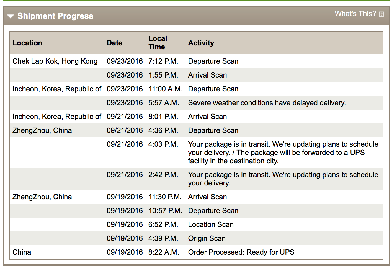This screenshot has width=392, height=271.
Task: Click the Location Scan activity entry
Action: [x=211, y=224]
